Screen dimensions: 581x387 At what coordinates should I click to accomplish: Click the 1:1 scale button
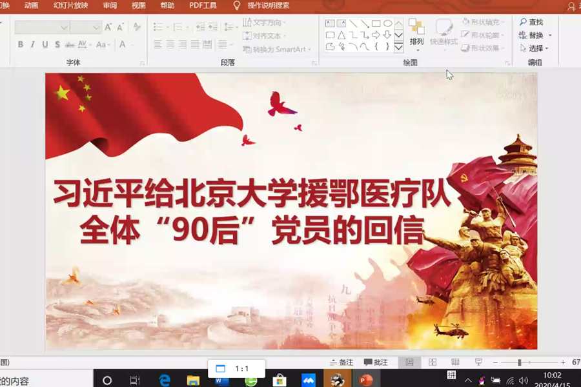236,368
